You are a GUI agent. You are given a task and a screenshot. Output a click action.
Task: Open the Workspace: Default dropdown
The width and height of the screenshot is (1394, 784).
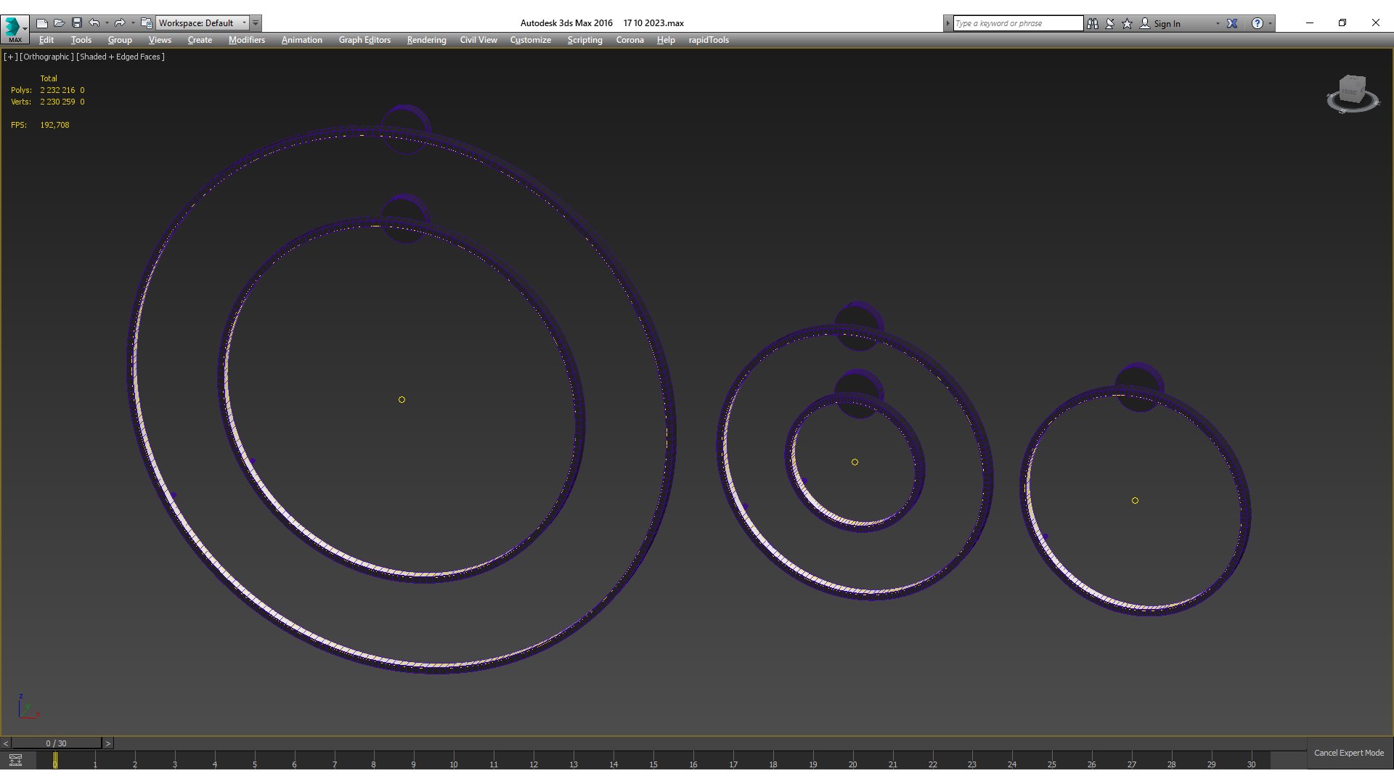[x=203, y=23]
